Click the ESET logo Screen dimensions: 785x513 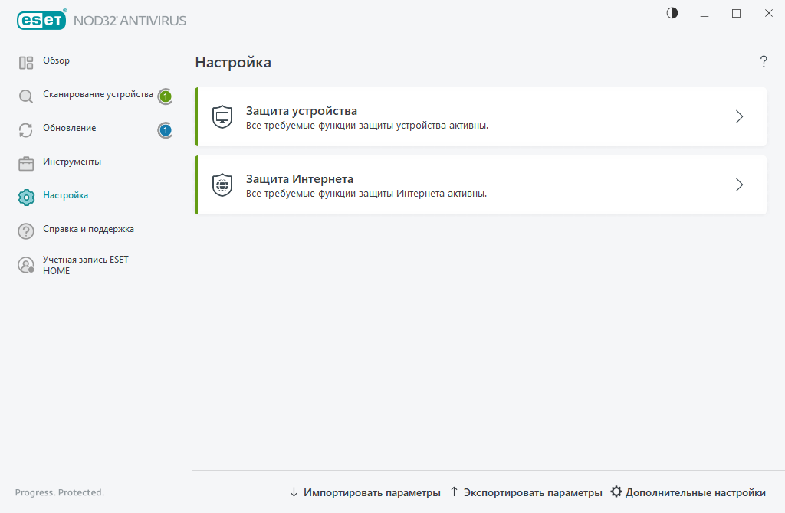click(41, 20)
